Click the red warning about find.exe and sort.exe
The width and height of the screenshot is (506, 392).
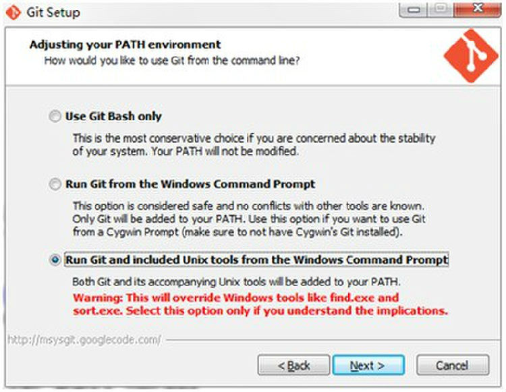click(x=260, y=304)
